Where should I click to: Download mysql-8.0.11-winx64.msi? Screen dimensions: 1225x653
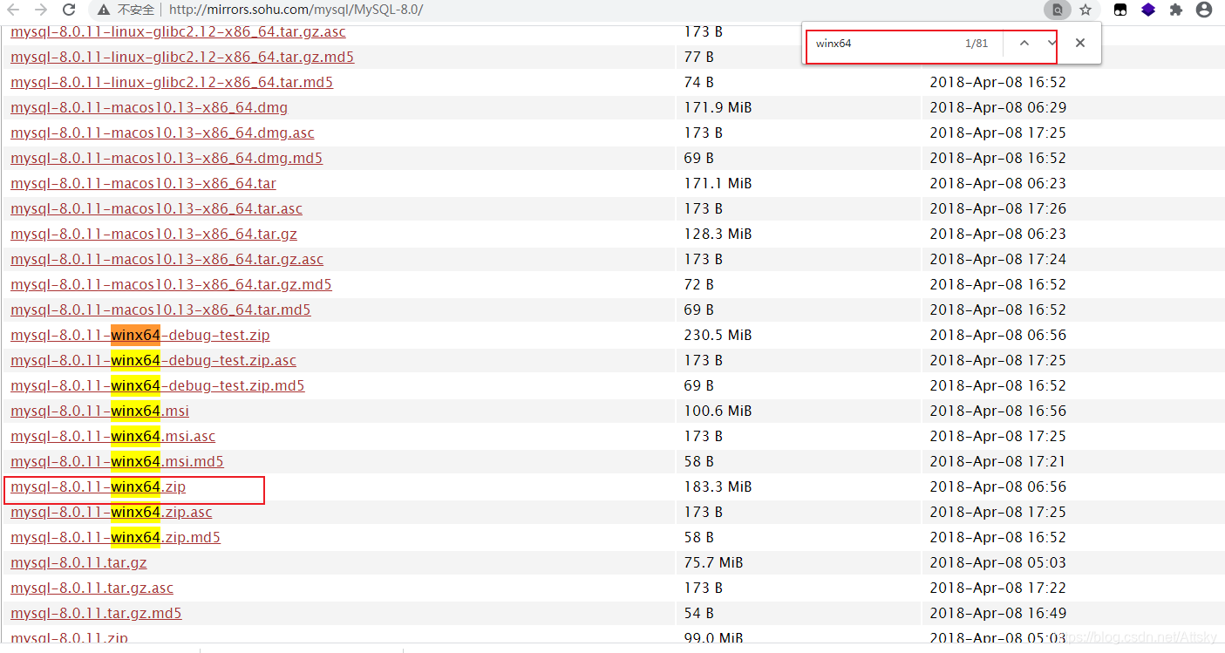point(100,411)
